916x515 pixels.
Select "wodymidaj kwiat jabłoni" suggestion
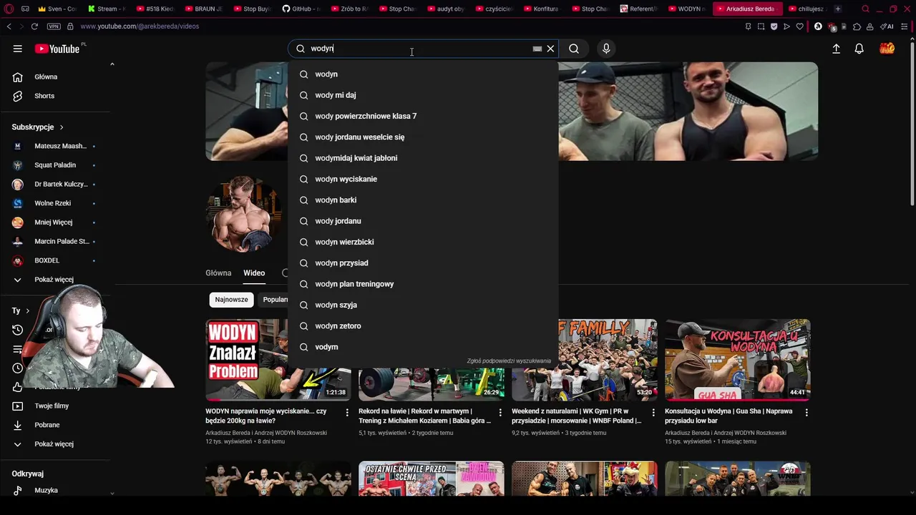[x=423, y=158]
